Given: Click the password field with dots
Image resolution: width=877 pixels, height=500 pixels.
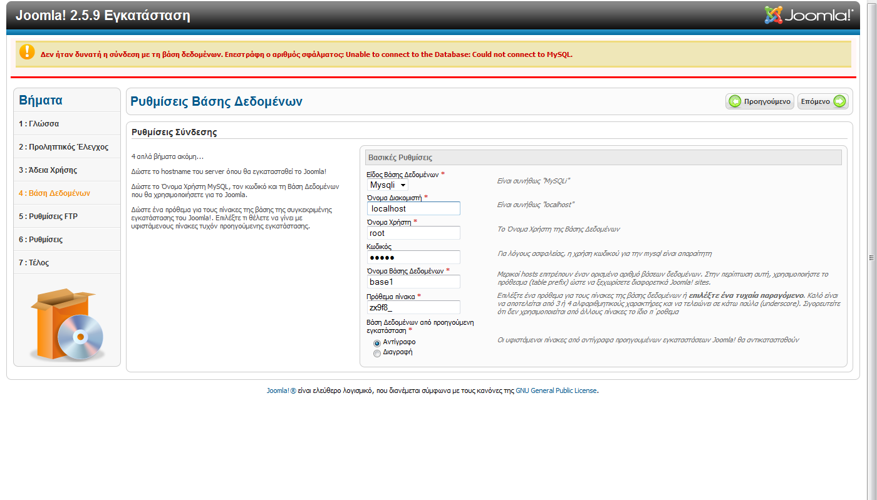Looking at the screenshot, I should 413,257.
